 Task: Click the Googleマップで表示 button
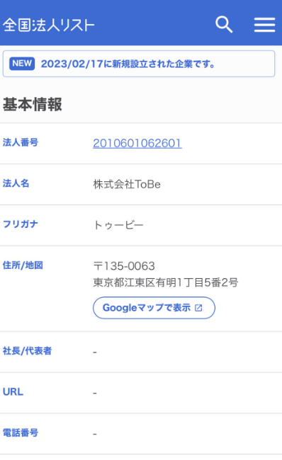[x=154, y=308]
